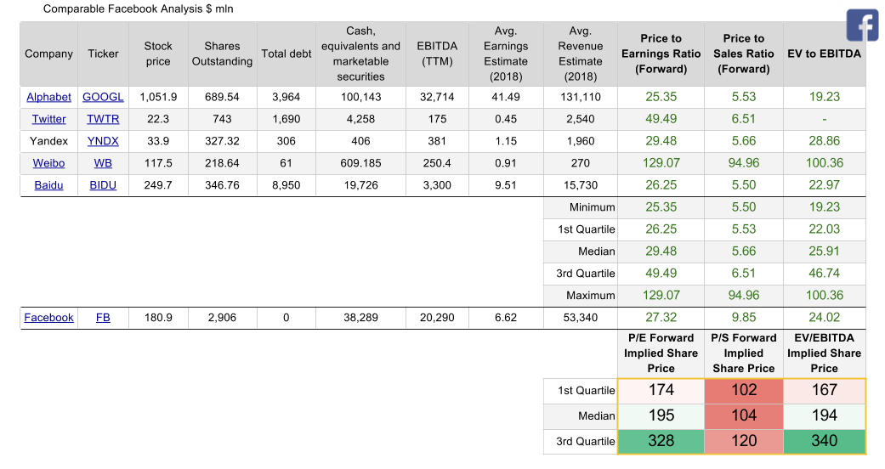Viewport: 885px width, 469px height.
Task: Select the Stock price column header
Action: (x=158, y=54)
